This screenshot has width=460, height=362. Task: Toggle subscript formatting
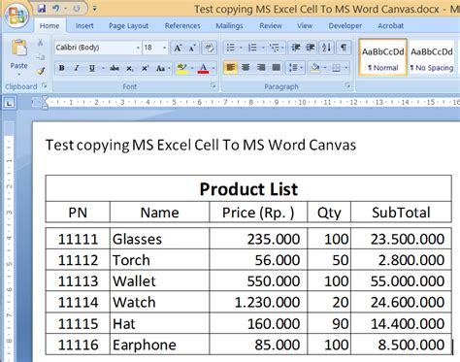[129, 68]
